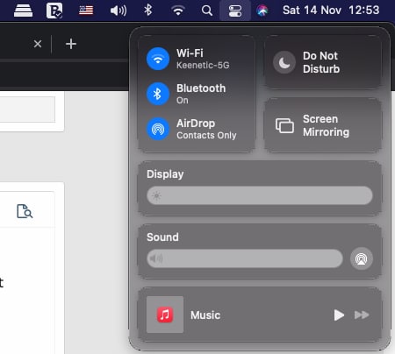The height and width of the screenshot is (354, 395).
Task: Open the stacked tray menu bar icon
Action: click(x=23, y=11)
